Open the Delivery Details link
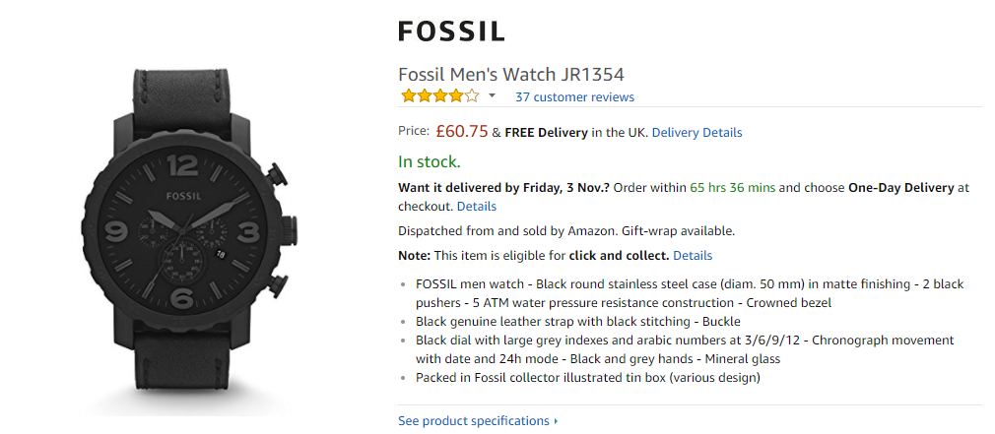 tap(696, 133)
